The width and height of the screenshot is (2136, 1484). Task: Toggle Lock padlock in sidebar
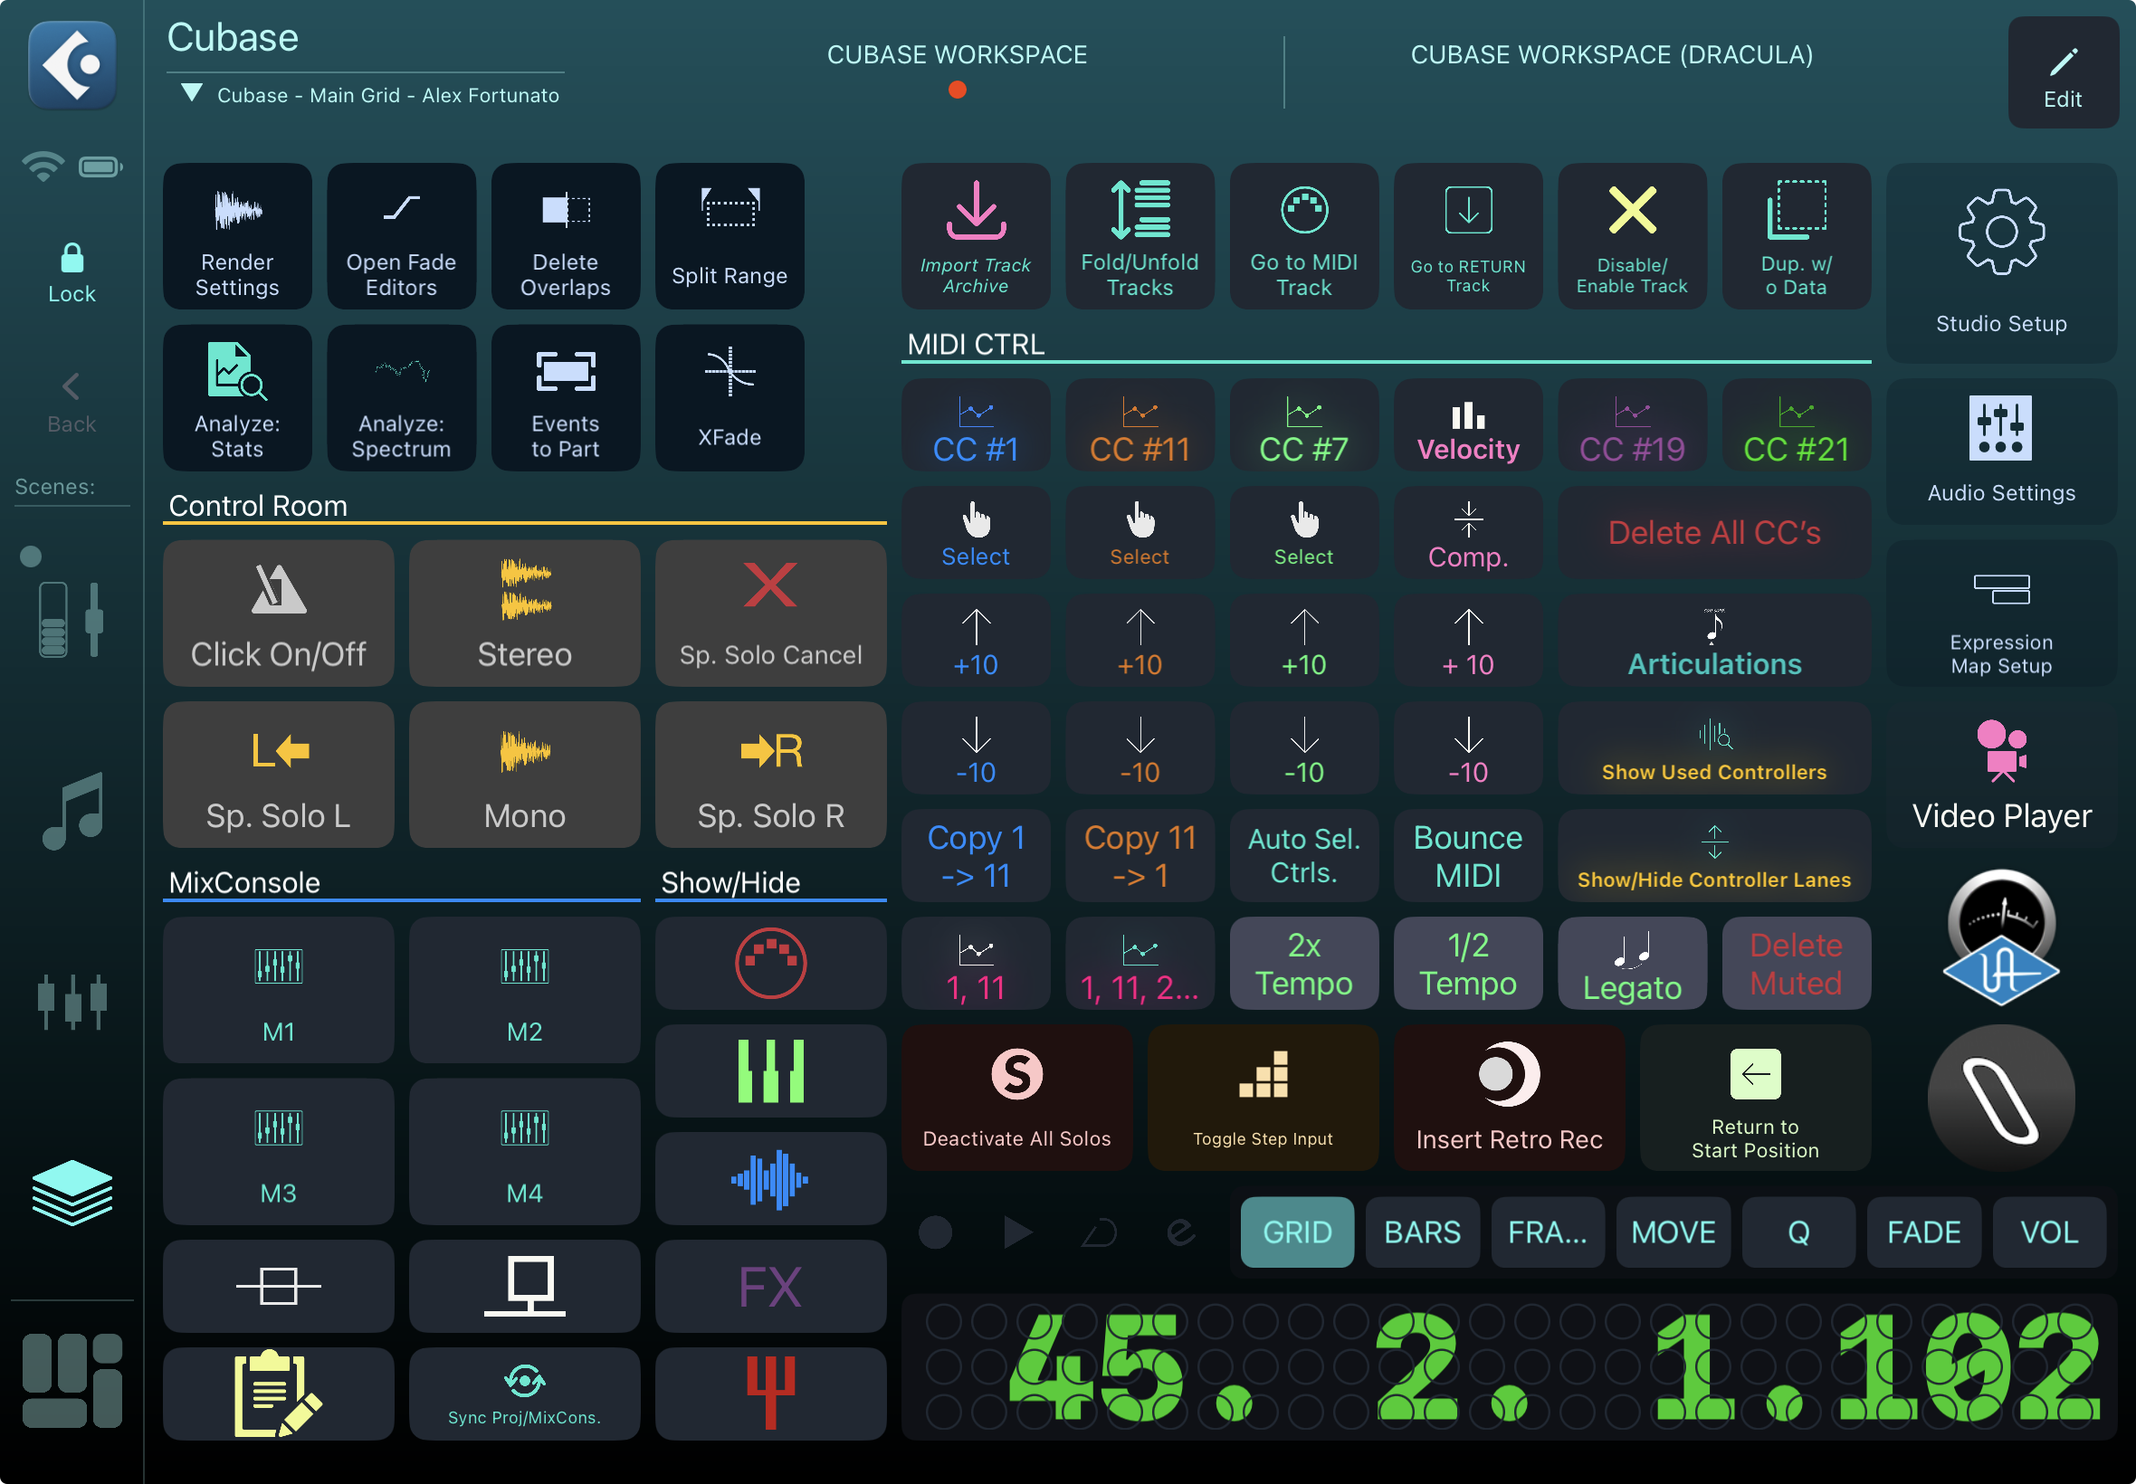72,260
